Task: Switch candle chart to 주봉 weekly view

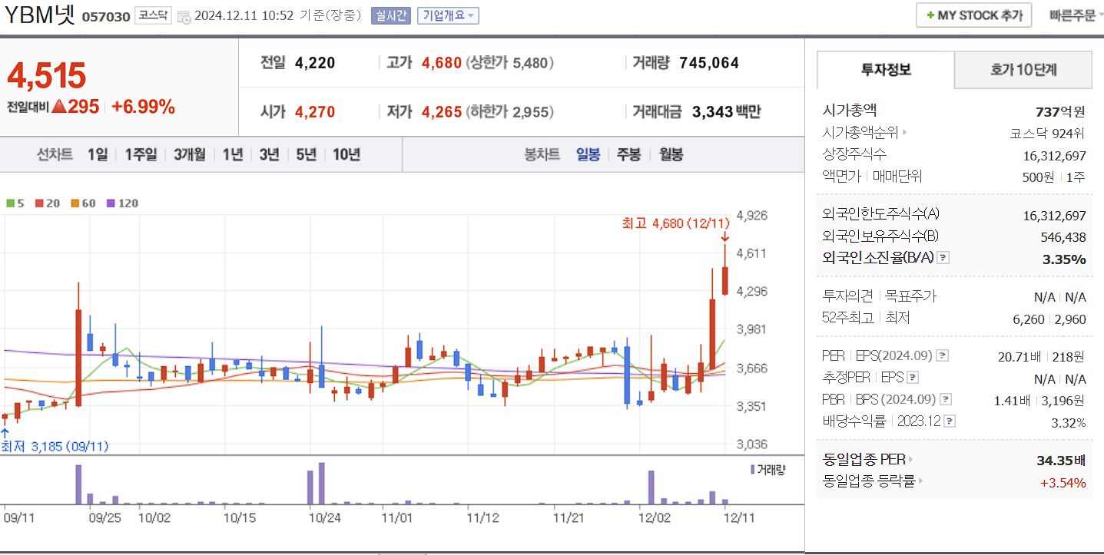Action: point(628,154)
